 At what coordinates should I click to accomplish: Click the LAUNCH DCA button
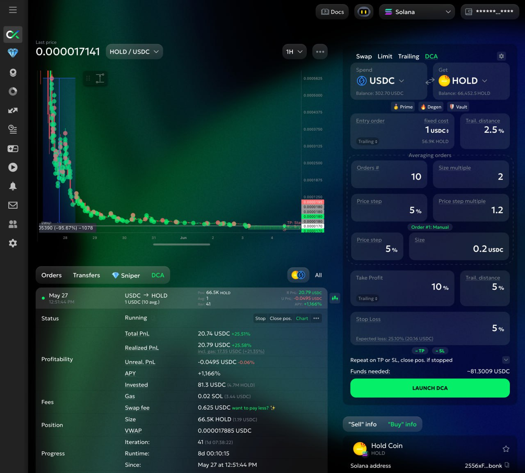tap(430, 388)
